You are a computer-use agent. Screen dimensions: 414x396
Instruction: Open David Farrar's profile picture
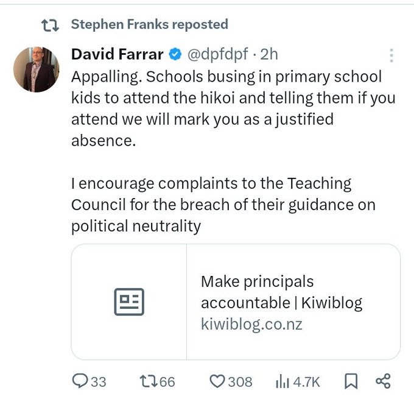pyautogui.click(x=36, y=69)
